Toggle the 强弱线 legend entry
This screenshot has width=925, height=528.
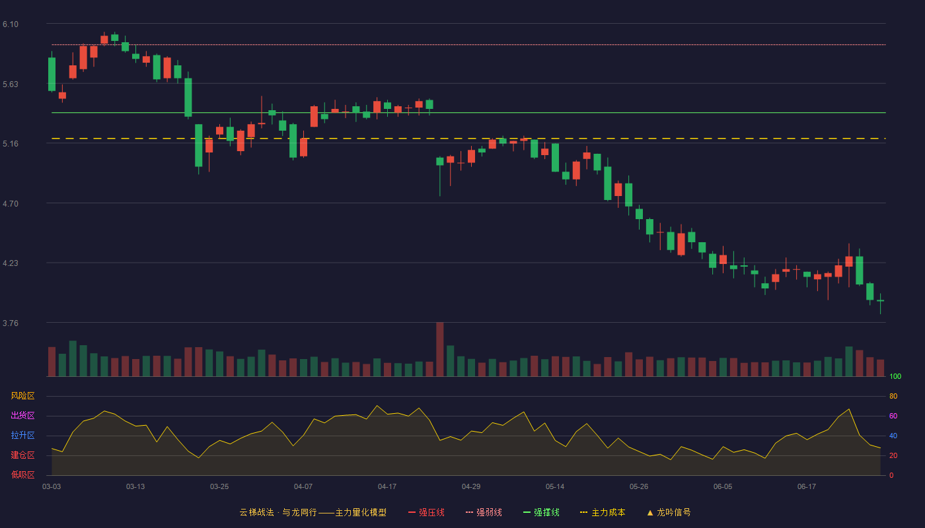(x=484, y=512)
